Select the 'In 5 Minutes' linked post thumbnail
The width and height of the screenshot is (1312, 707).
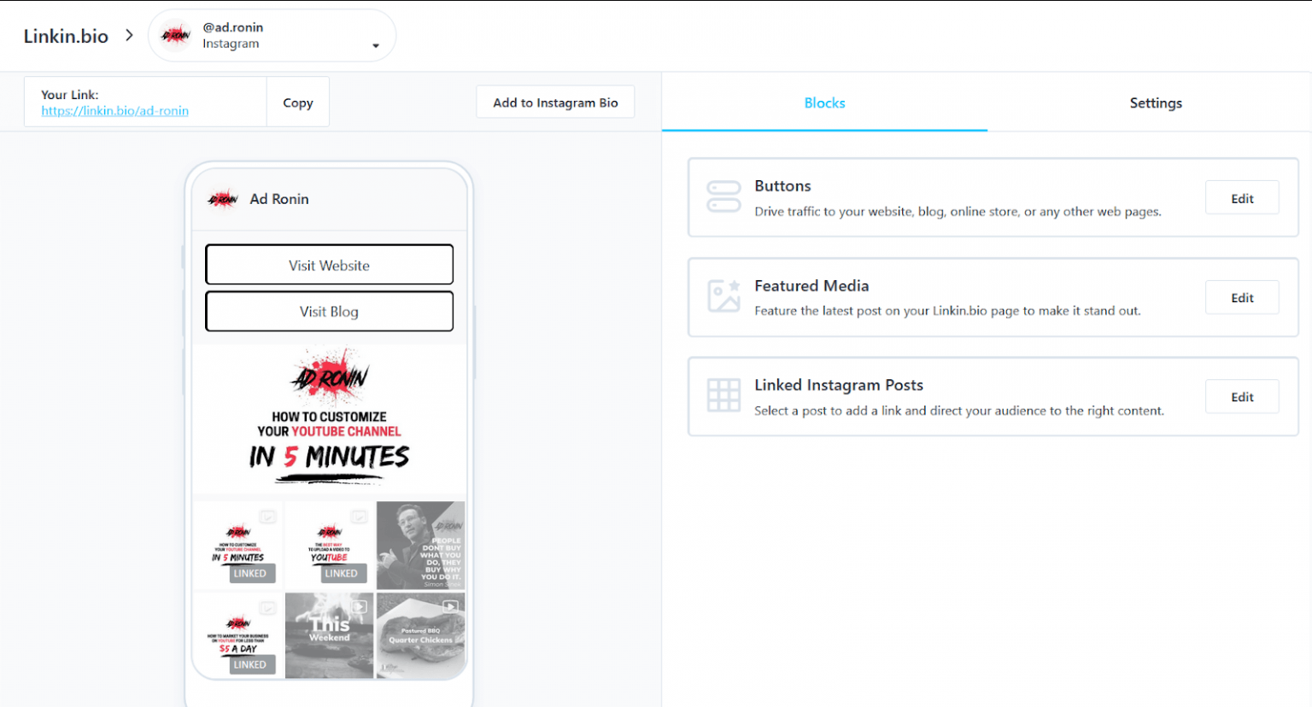coord(238,544)
